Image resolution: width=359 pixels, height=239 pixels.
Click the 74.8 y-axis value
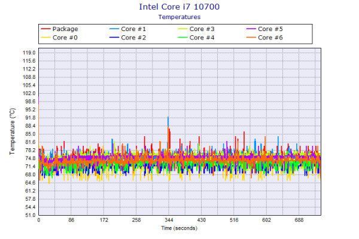coord(31,158)
